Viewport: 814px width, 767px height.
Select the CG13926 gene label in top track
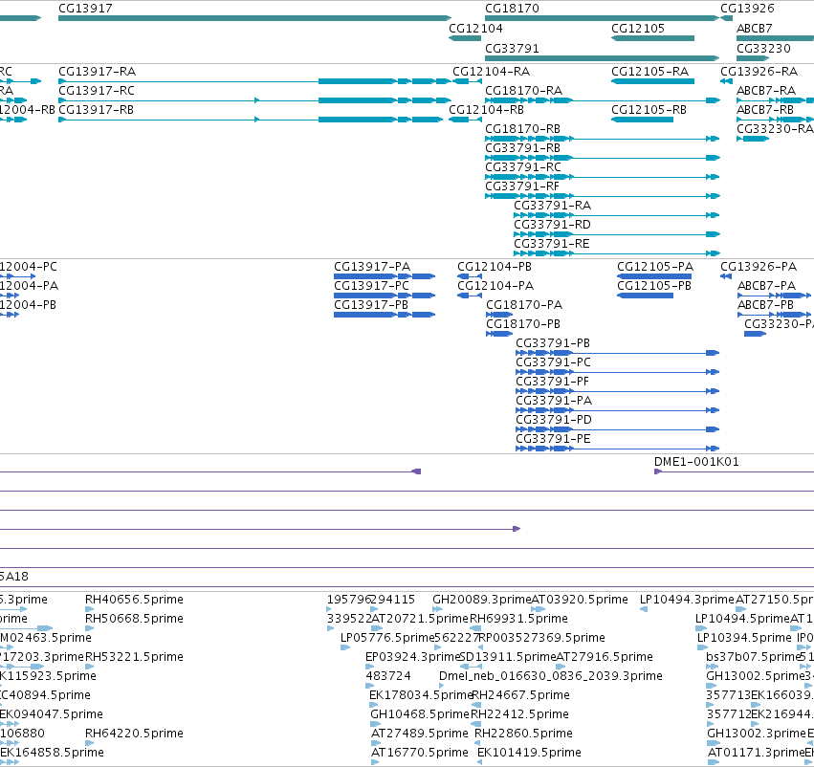click(747, 9)
